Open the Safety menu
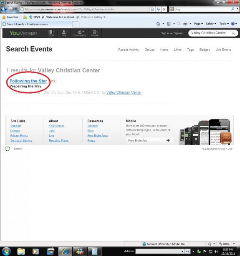 [211, 24]
